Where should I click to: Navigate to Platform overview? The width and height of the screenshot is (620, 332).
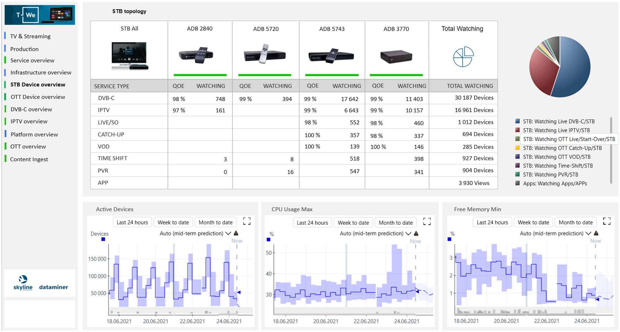pos(34,134)
